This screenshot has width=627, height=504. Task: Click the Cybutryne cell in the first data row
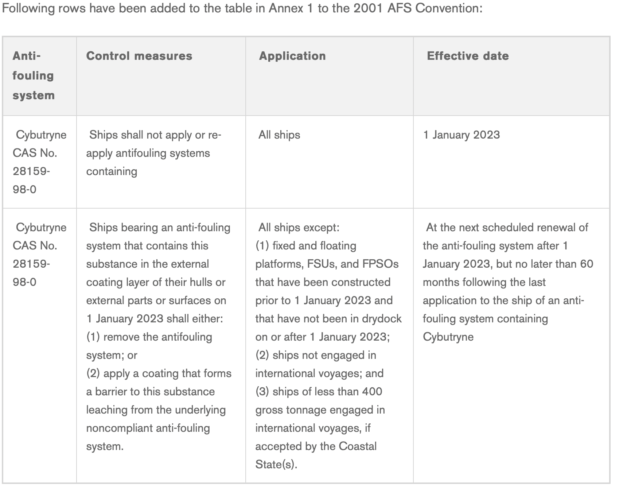pos(39,162)
